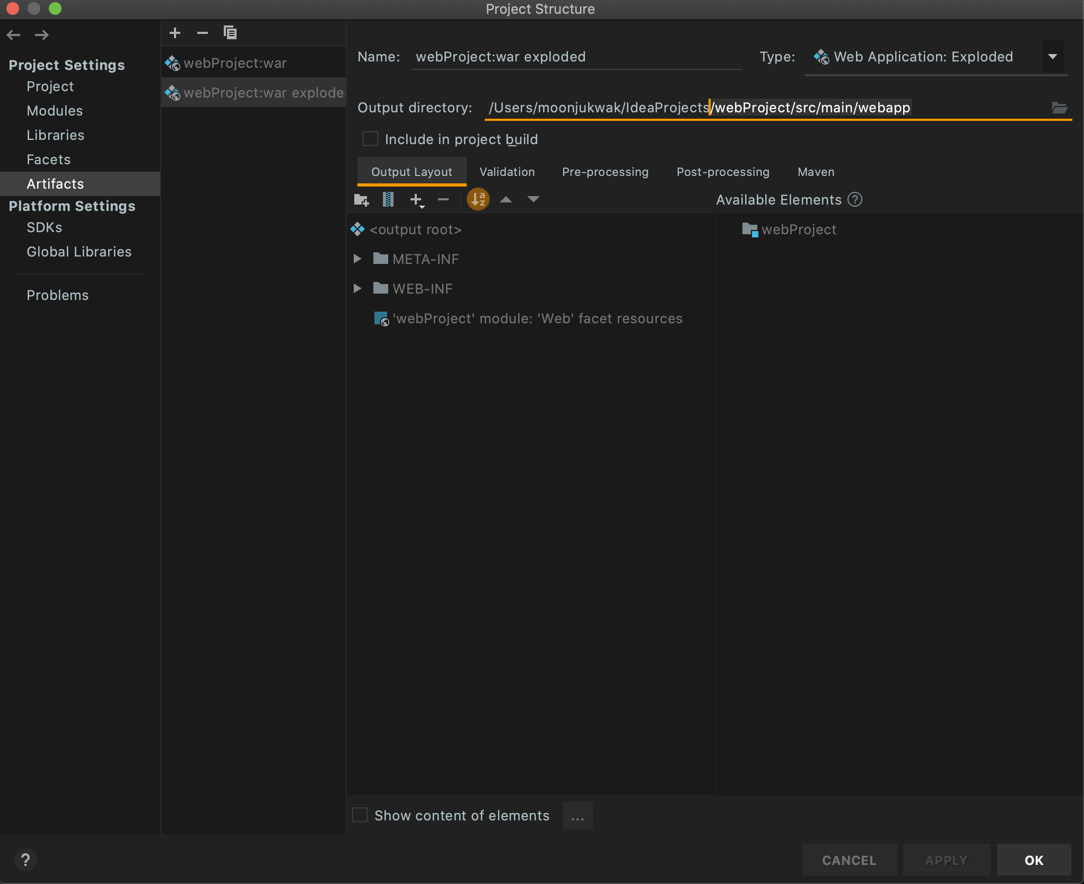
Task: Click the Available Elements help icon
Action: click(x=855, y=200)
